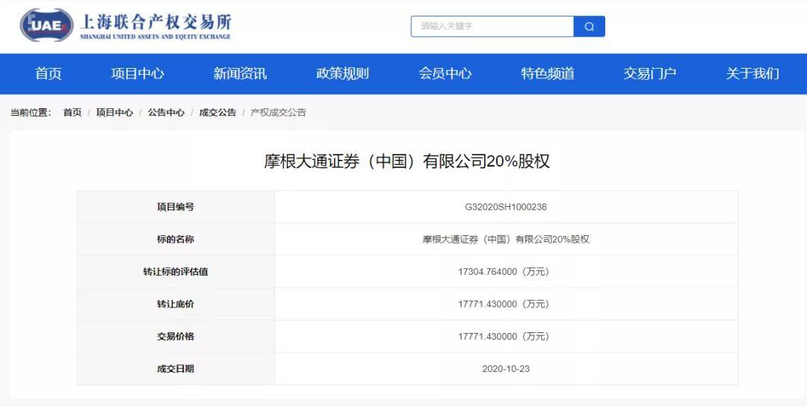This screenshot has height=407, width=807.
Task: Click the page heading 摩根大通证券（中国）有限公司20%股权
Action: point(406,161)
